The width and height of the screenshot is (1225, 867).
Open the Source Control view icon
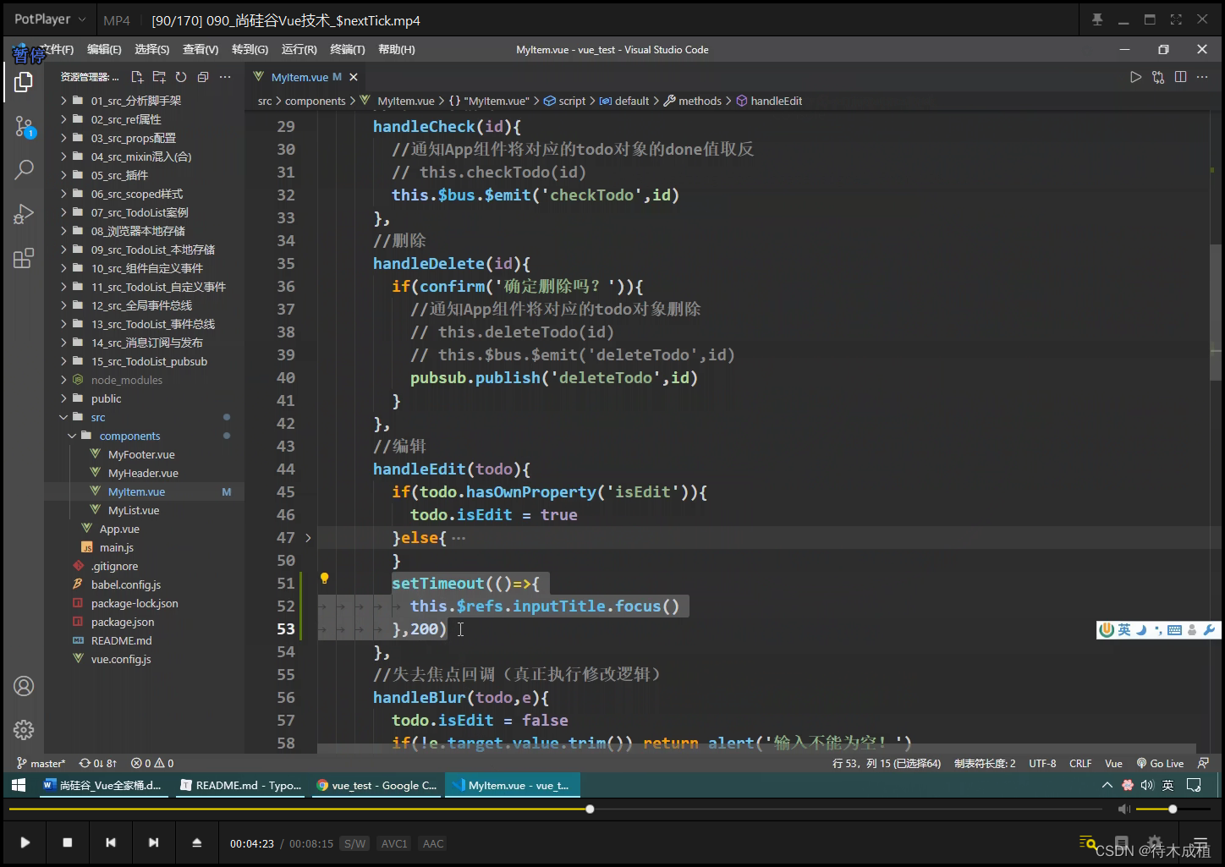coord(25,127)
